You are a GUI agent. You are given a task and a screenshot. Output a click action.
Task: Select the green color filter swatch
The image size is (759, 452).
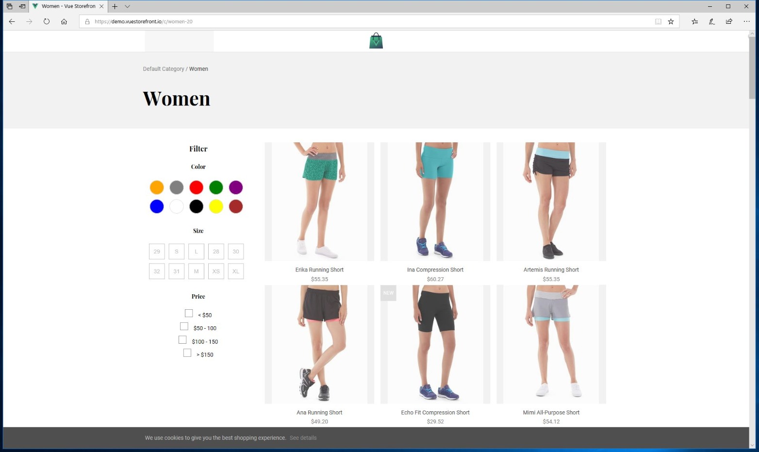(x=216, y=187)
